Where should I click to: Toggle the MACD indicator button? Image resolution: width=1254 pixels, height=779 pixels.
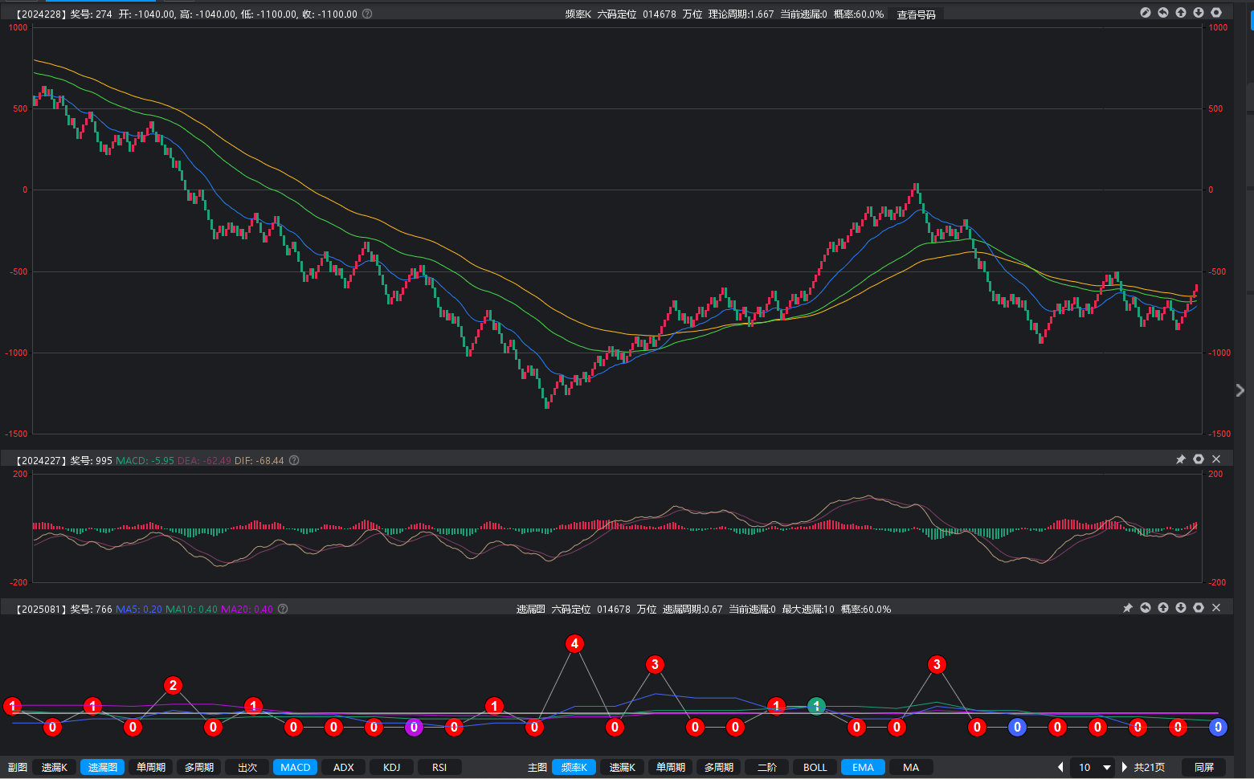[296, 767]
